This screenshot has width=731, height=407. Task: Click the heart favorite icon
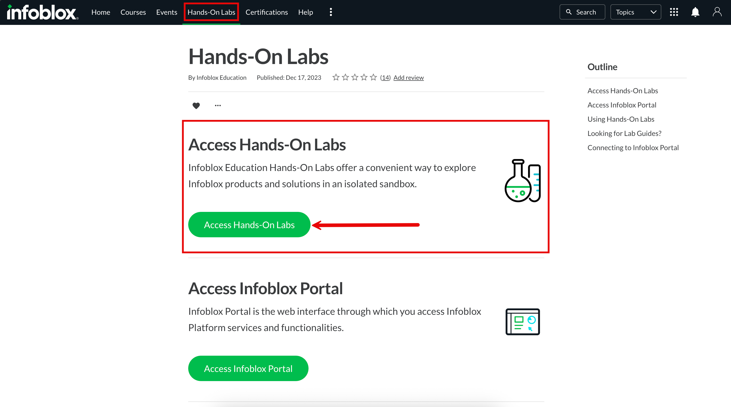click(196, 106)
